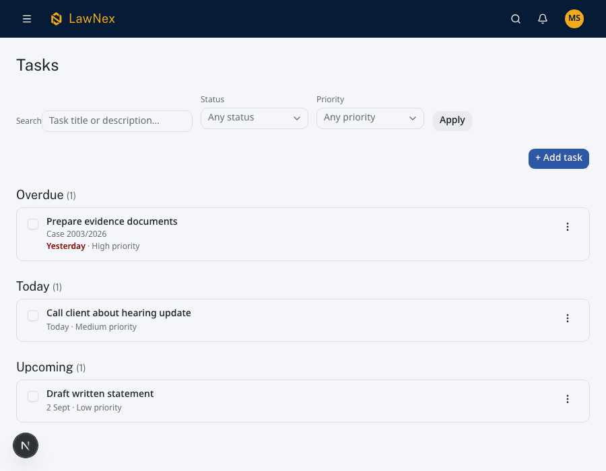
Task: Click the Today (1) section heading
Action: pos(39,287)
